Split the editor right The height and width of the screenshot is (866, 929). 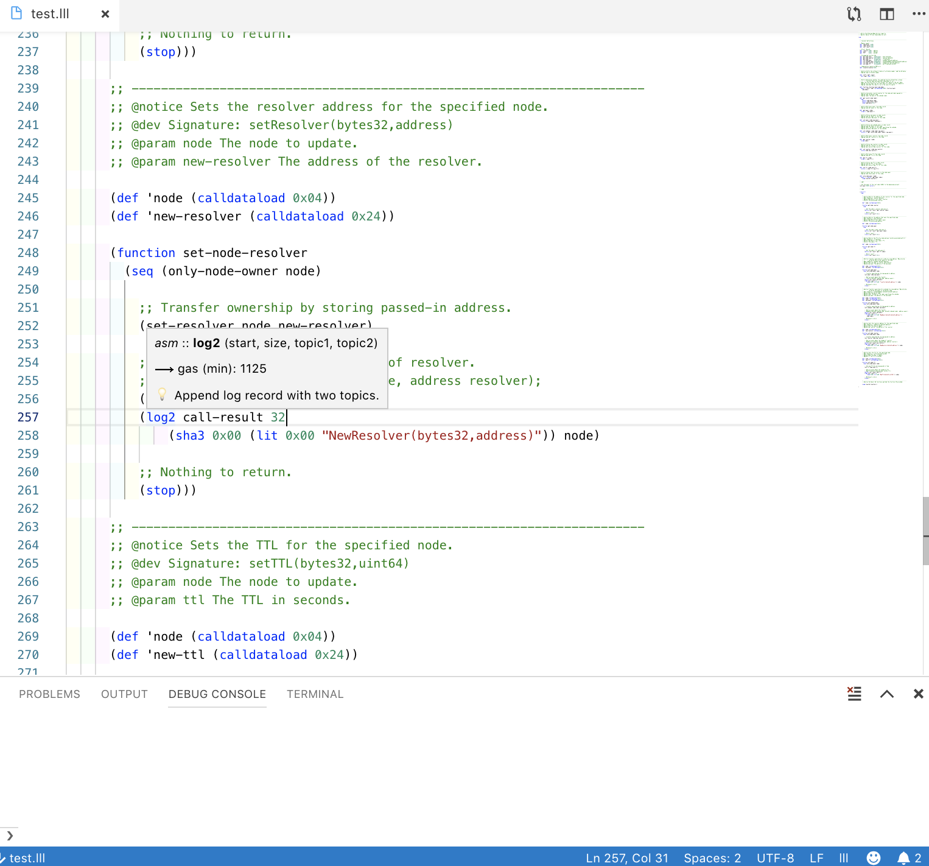pyautogui.click(x=887, y=14)
